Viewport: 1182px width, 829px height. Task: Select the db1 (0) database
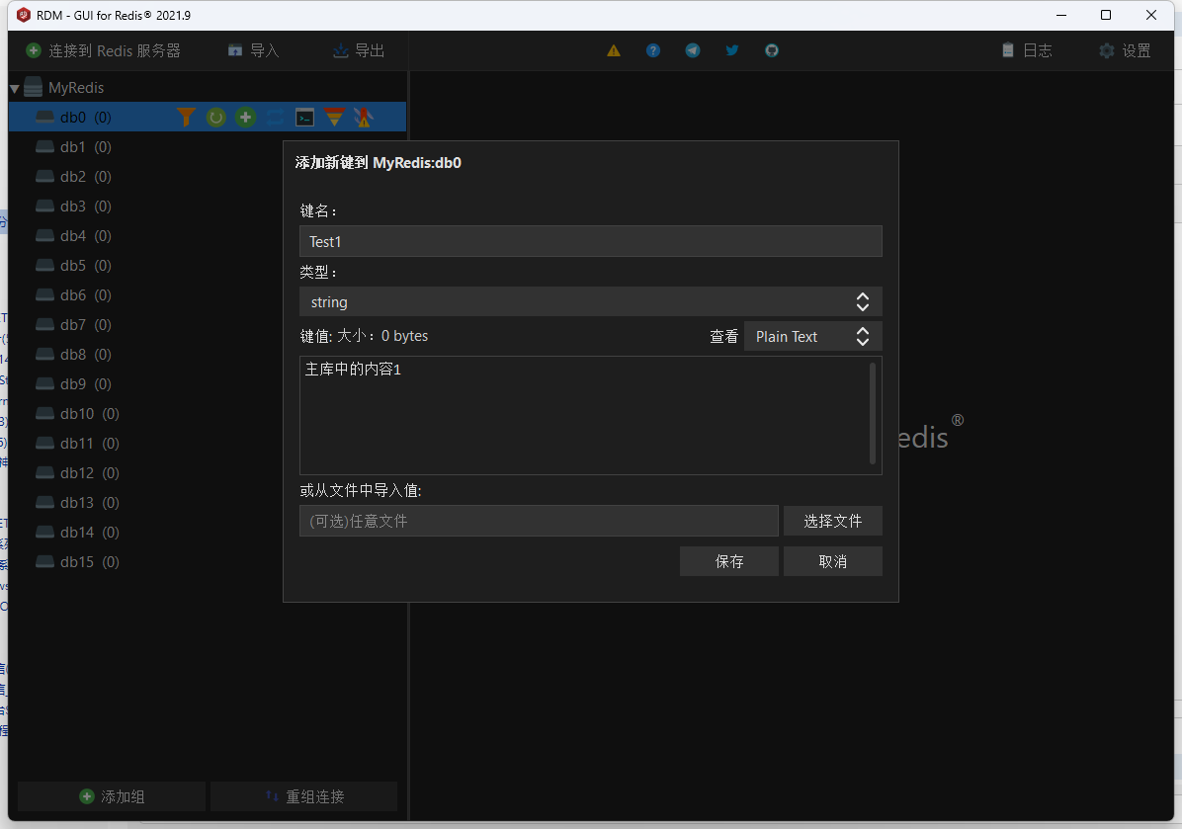pos(85,147)
